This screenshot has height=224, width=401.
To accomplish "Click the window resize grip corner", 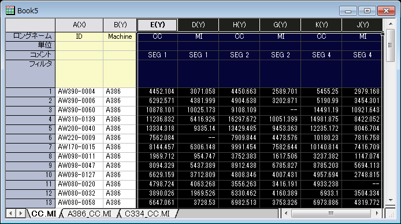I will click(391, 214).
